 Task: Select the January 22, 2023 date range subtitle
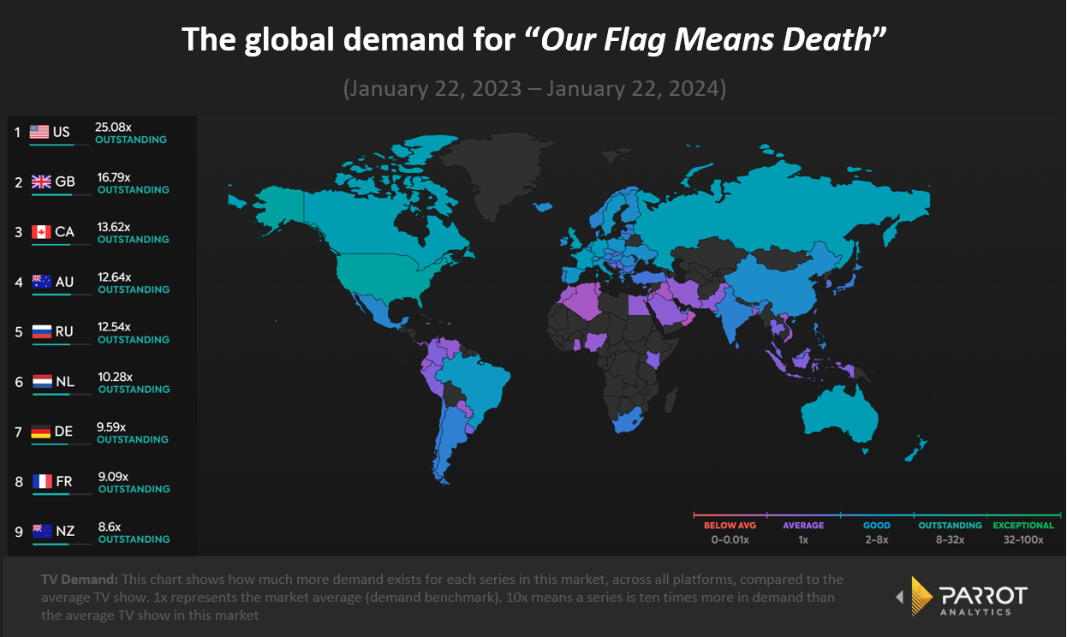pos(533,88)
